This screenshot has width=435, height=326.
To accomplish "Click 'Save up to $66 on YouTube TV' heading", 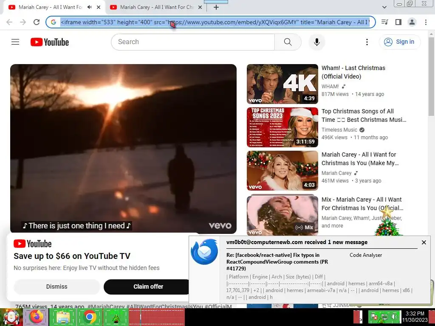I will (72, 256).
